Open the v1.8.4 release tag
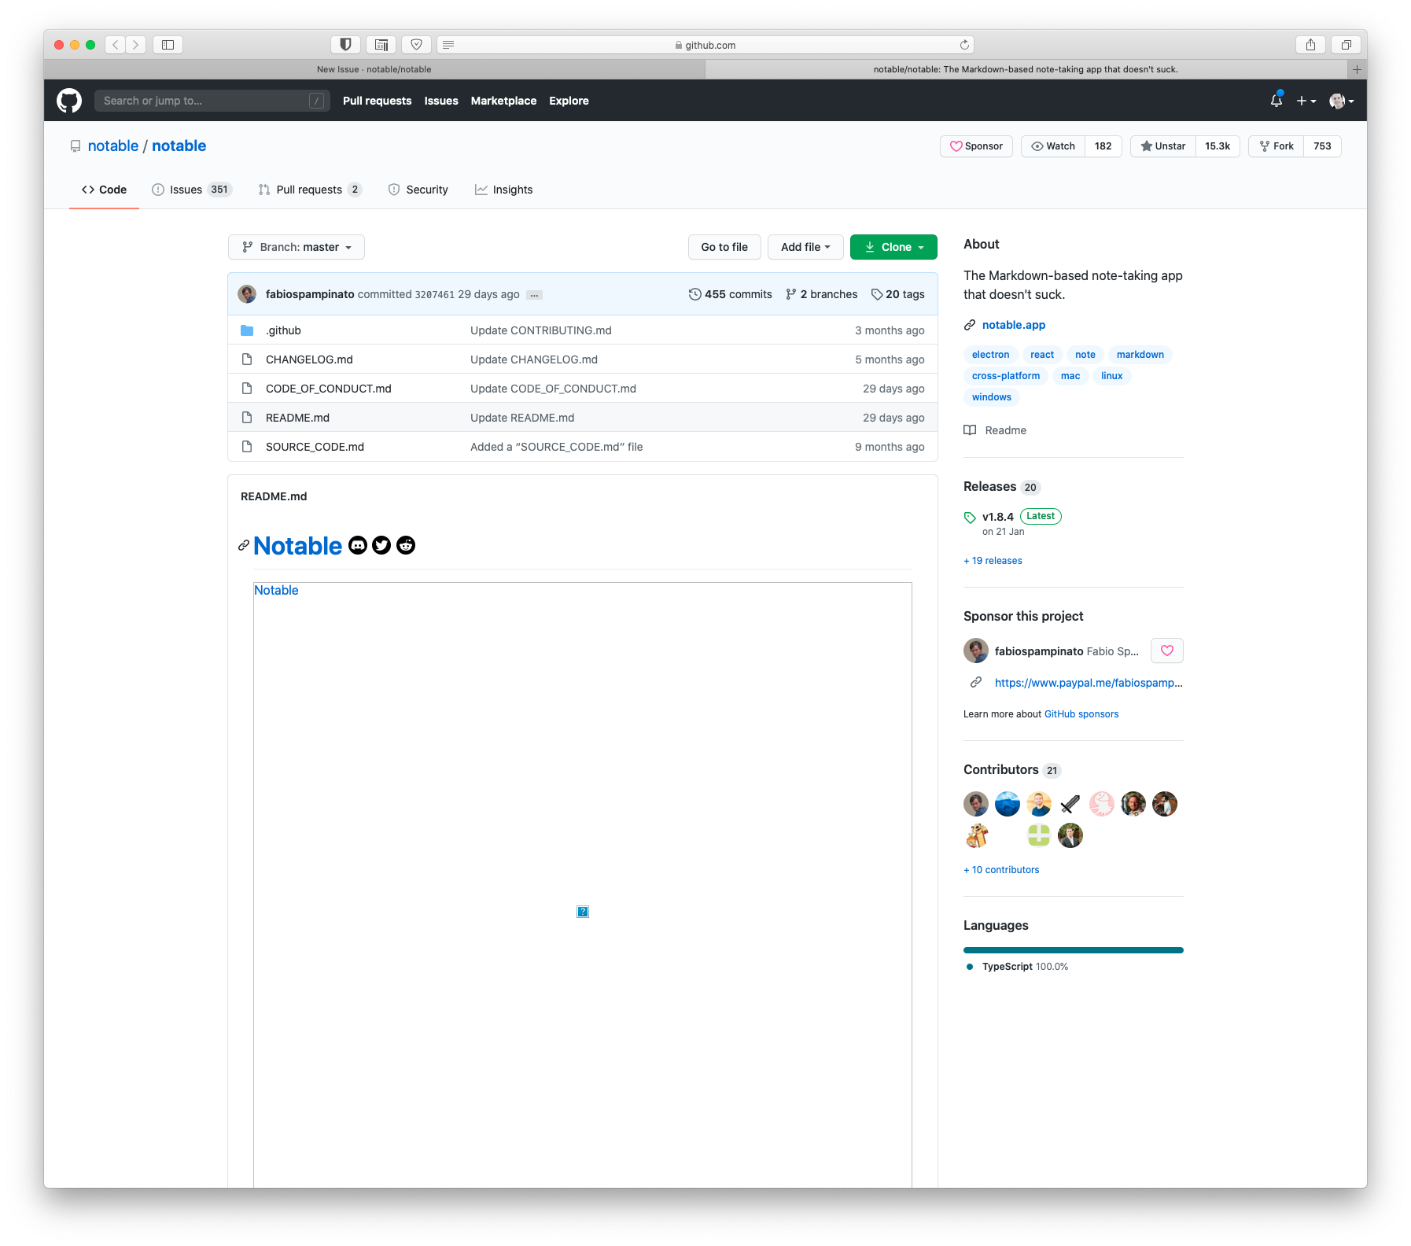1411x1246 pixels. pyautogui.click(x=997, y=517)
